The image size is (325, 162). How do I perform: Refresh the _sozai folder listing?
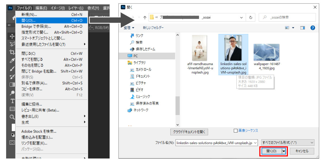[251, 18]
